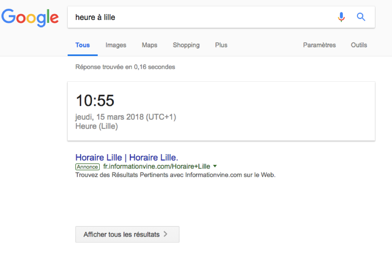Open the Maps tab

click(x=150, y=45)
